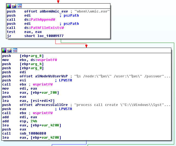
Task: Click arg_4 operand
Action: (36, 64)
